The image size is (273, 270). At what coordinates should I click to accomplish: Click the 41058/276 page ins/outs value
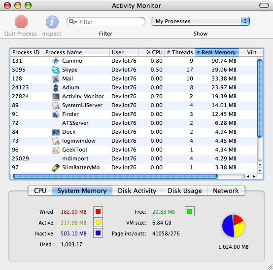166,233
